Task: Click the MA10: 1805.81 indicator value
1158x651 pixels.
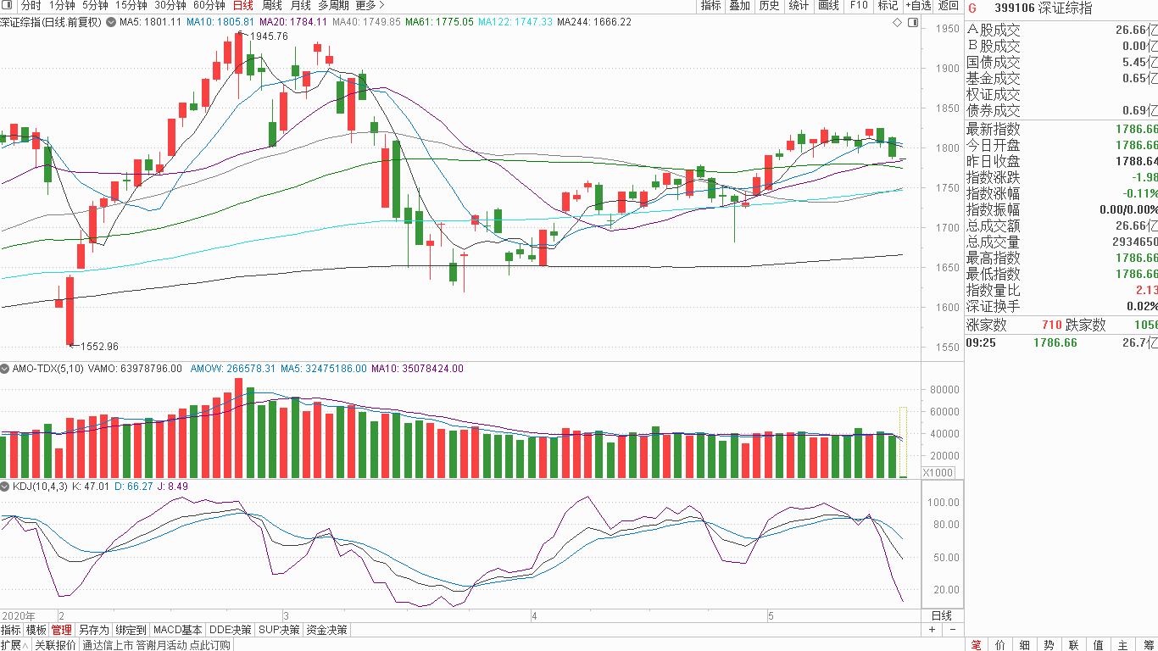Action: pos(221,21)
